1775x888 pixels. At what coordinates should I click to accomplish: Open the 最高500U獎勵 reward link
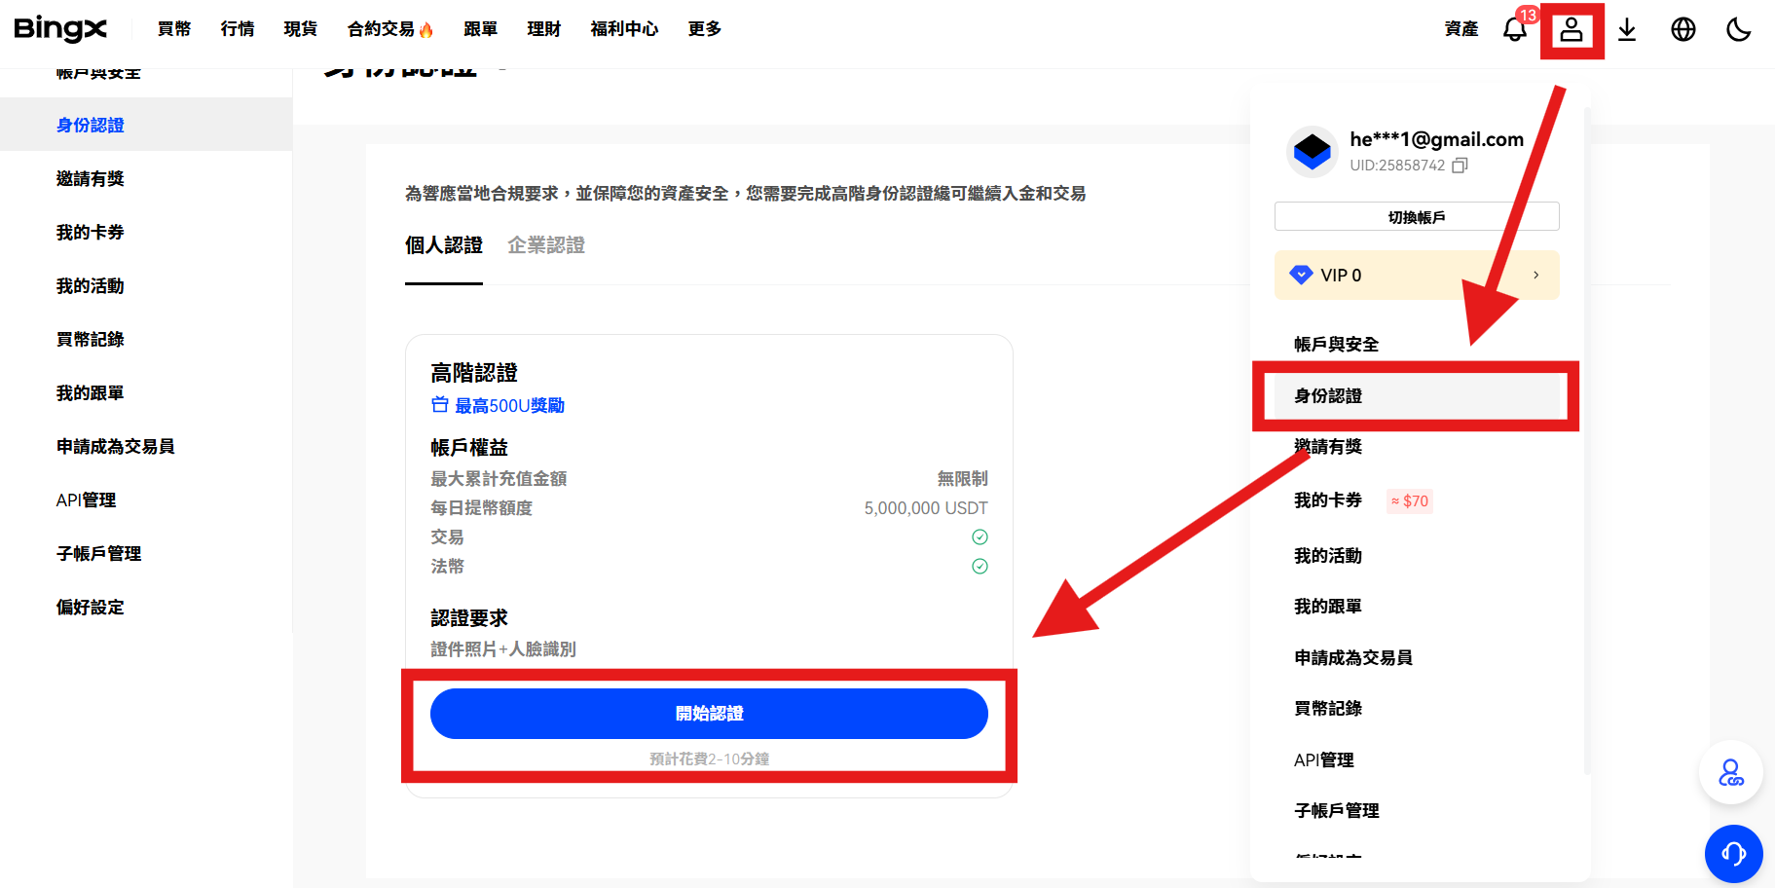[x=509, y=405]
